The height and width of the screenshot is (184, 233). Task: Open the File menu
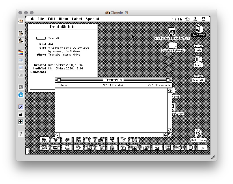(41, 19)
